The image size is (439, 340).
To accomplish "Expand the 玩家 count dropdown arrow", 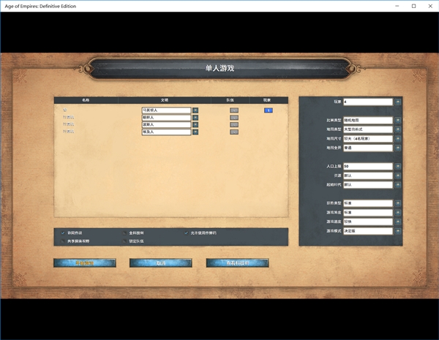I will point(398,102).
